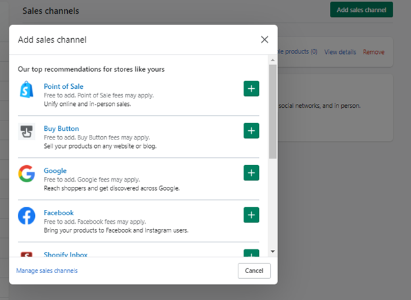This screenshot has height=300, width=411.
Task: Click Remove link in background page
Action: click(373, 52)
